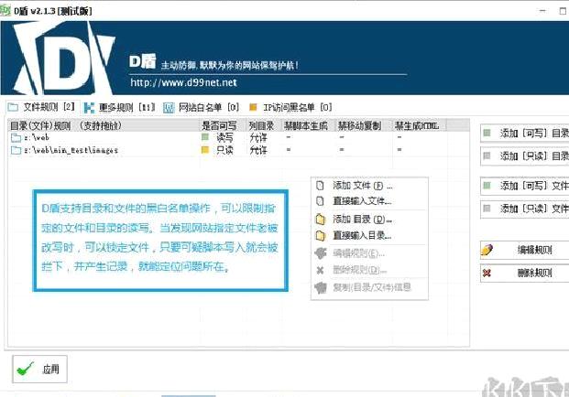Click icon beside 编辑规则(E) menu entry

[x=321, y=253]
